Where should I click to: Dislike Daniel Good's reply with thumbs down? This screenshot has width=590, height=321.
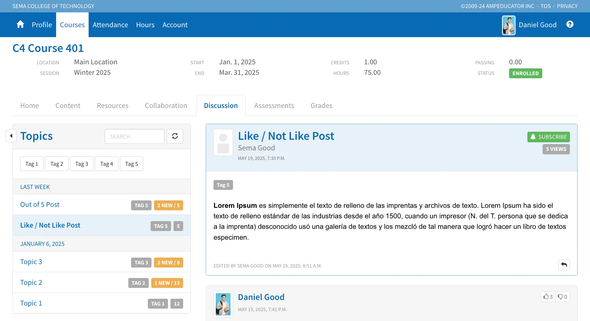pyautogui.click(x=562, y=297)
